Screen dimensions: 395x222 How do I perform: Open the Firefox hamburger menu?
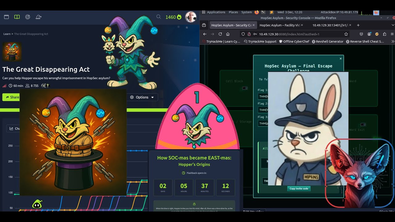392,34
